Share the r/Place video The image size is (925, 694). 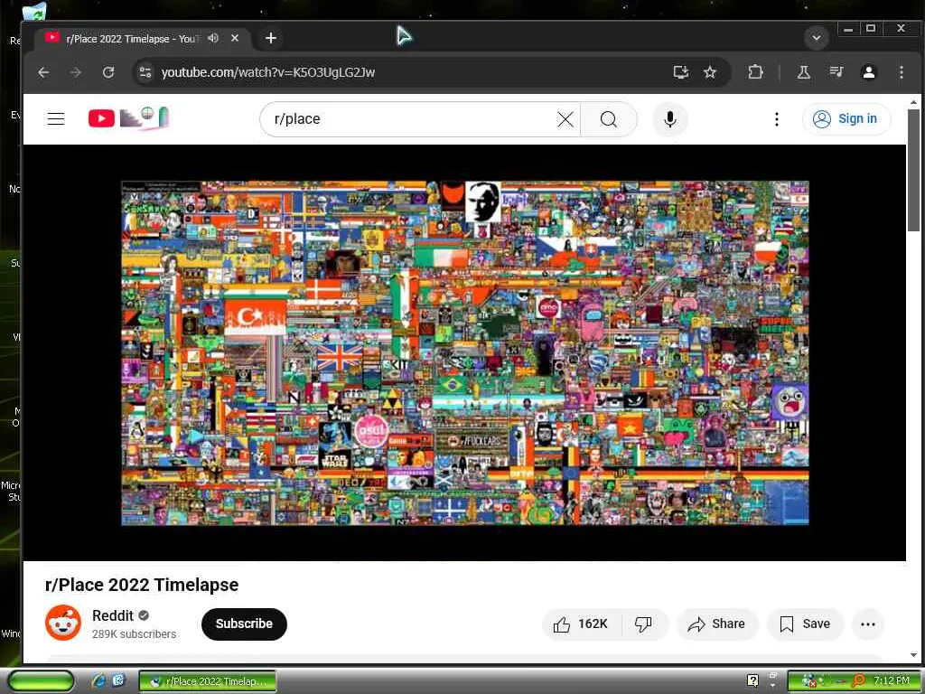(x=717, y=624)
